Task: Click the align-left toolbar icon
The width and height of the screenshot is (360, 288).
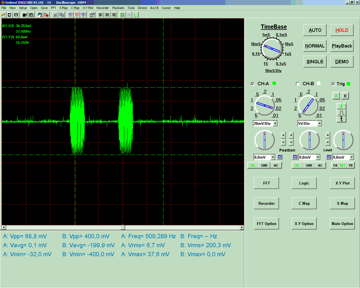Action: click(x=100, y=15)
